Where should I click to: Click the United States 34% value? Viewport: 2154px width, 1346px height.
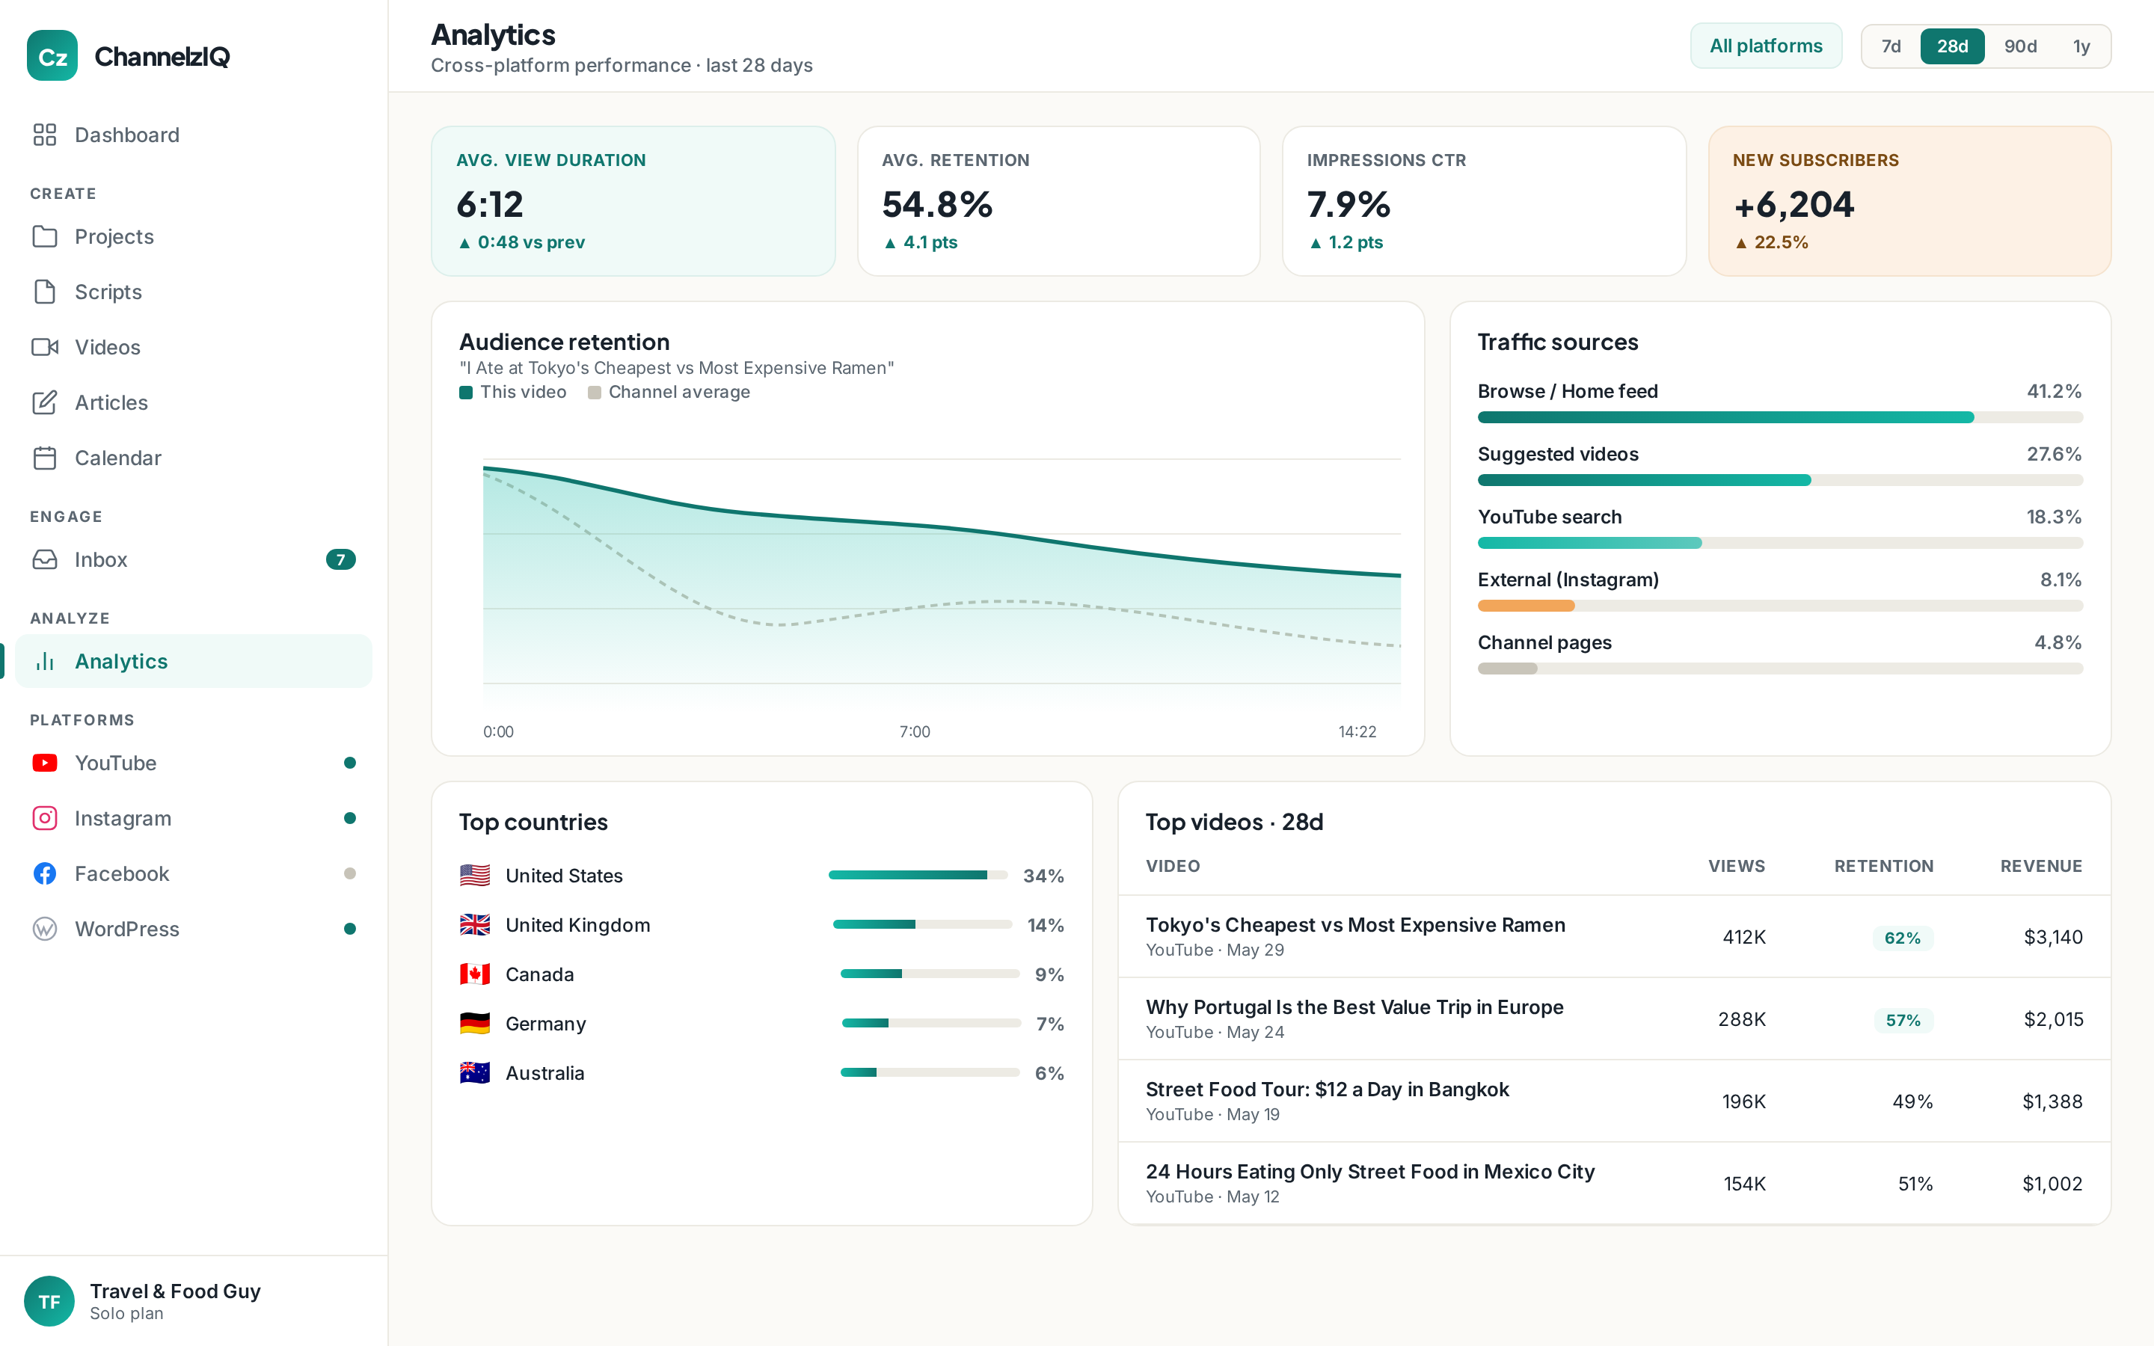(x=1043, y=875)
